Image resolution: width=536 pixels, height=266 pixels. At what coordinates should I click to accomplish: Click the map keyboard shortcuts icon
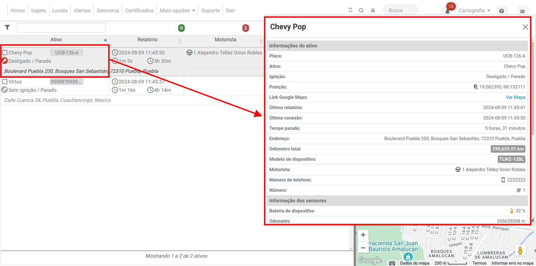point(392,263)
